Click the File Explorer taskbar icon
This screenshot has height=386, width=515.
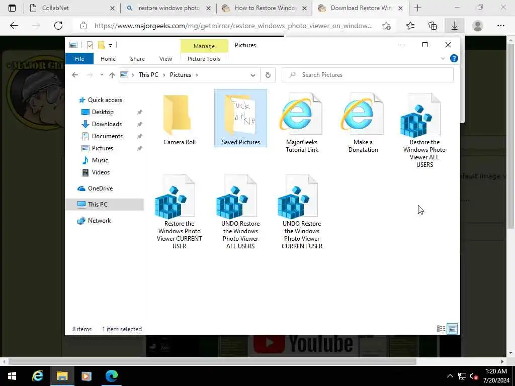click(62, 376)
